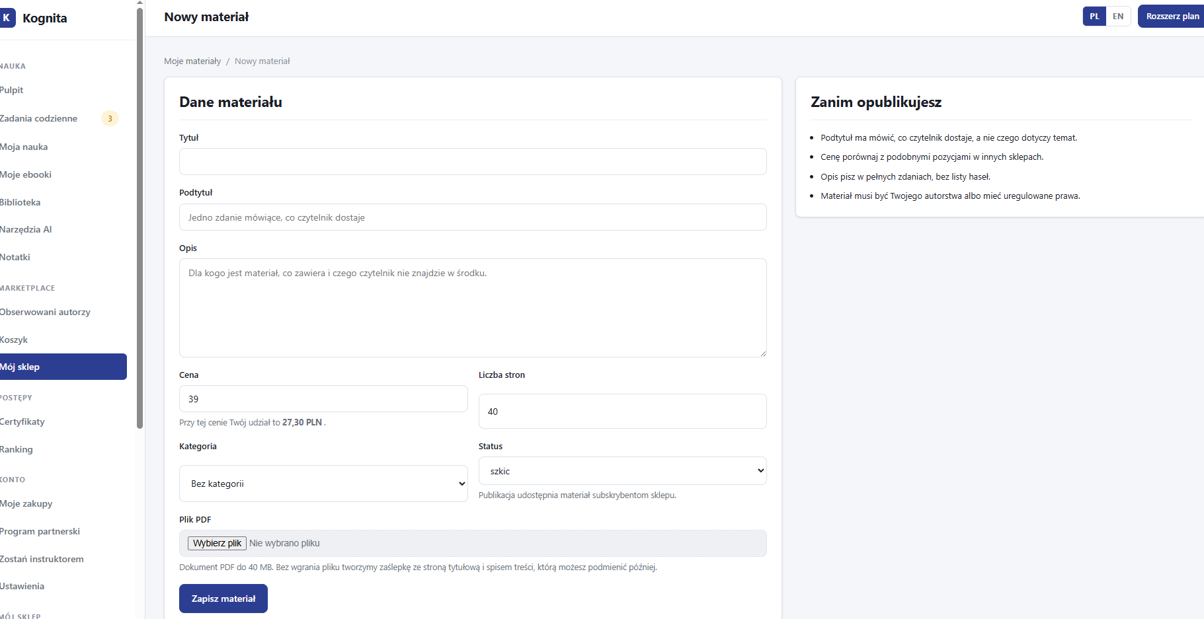
Task: Click Zapisz materiał button
Action: point(223,599)
